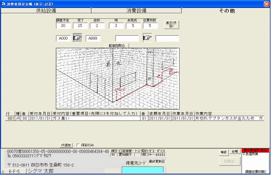Click the A999 input field
Viewport: 271px width, 175px height.
coord(93,38)
